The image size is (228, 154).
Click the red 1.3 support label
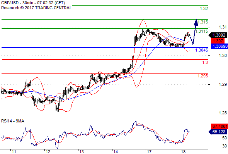(x=205, y=62)
